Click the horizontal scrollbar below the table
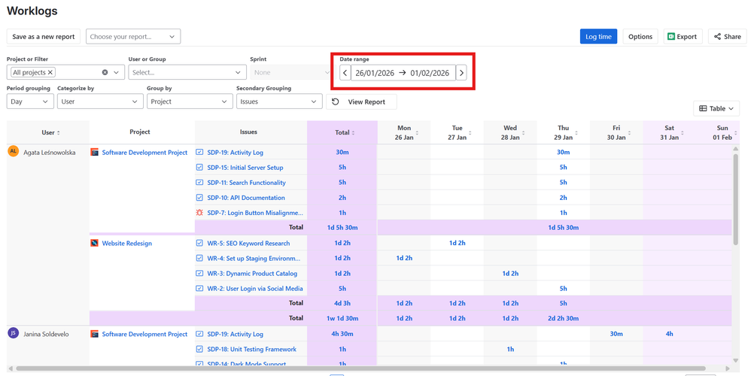This screenshot has height=376, width=751. (361, 368)
